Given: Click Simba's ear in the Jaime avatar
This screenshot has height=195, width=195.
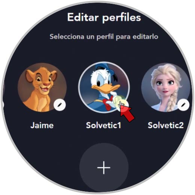Looking at the screenshot, I should pyautogui.click(x=30, y=76).
